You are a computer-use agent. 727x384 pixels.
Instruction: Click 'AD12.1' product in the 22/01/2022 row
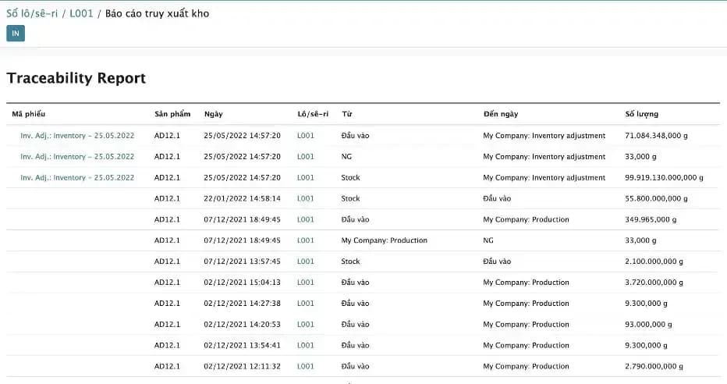[167, 198]
